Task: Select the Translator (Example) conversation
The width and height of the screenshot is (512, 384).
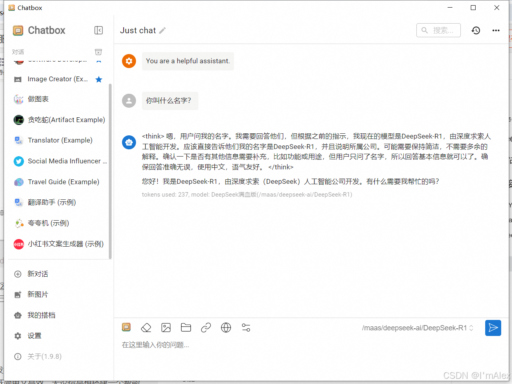Action: coord(58,141)
